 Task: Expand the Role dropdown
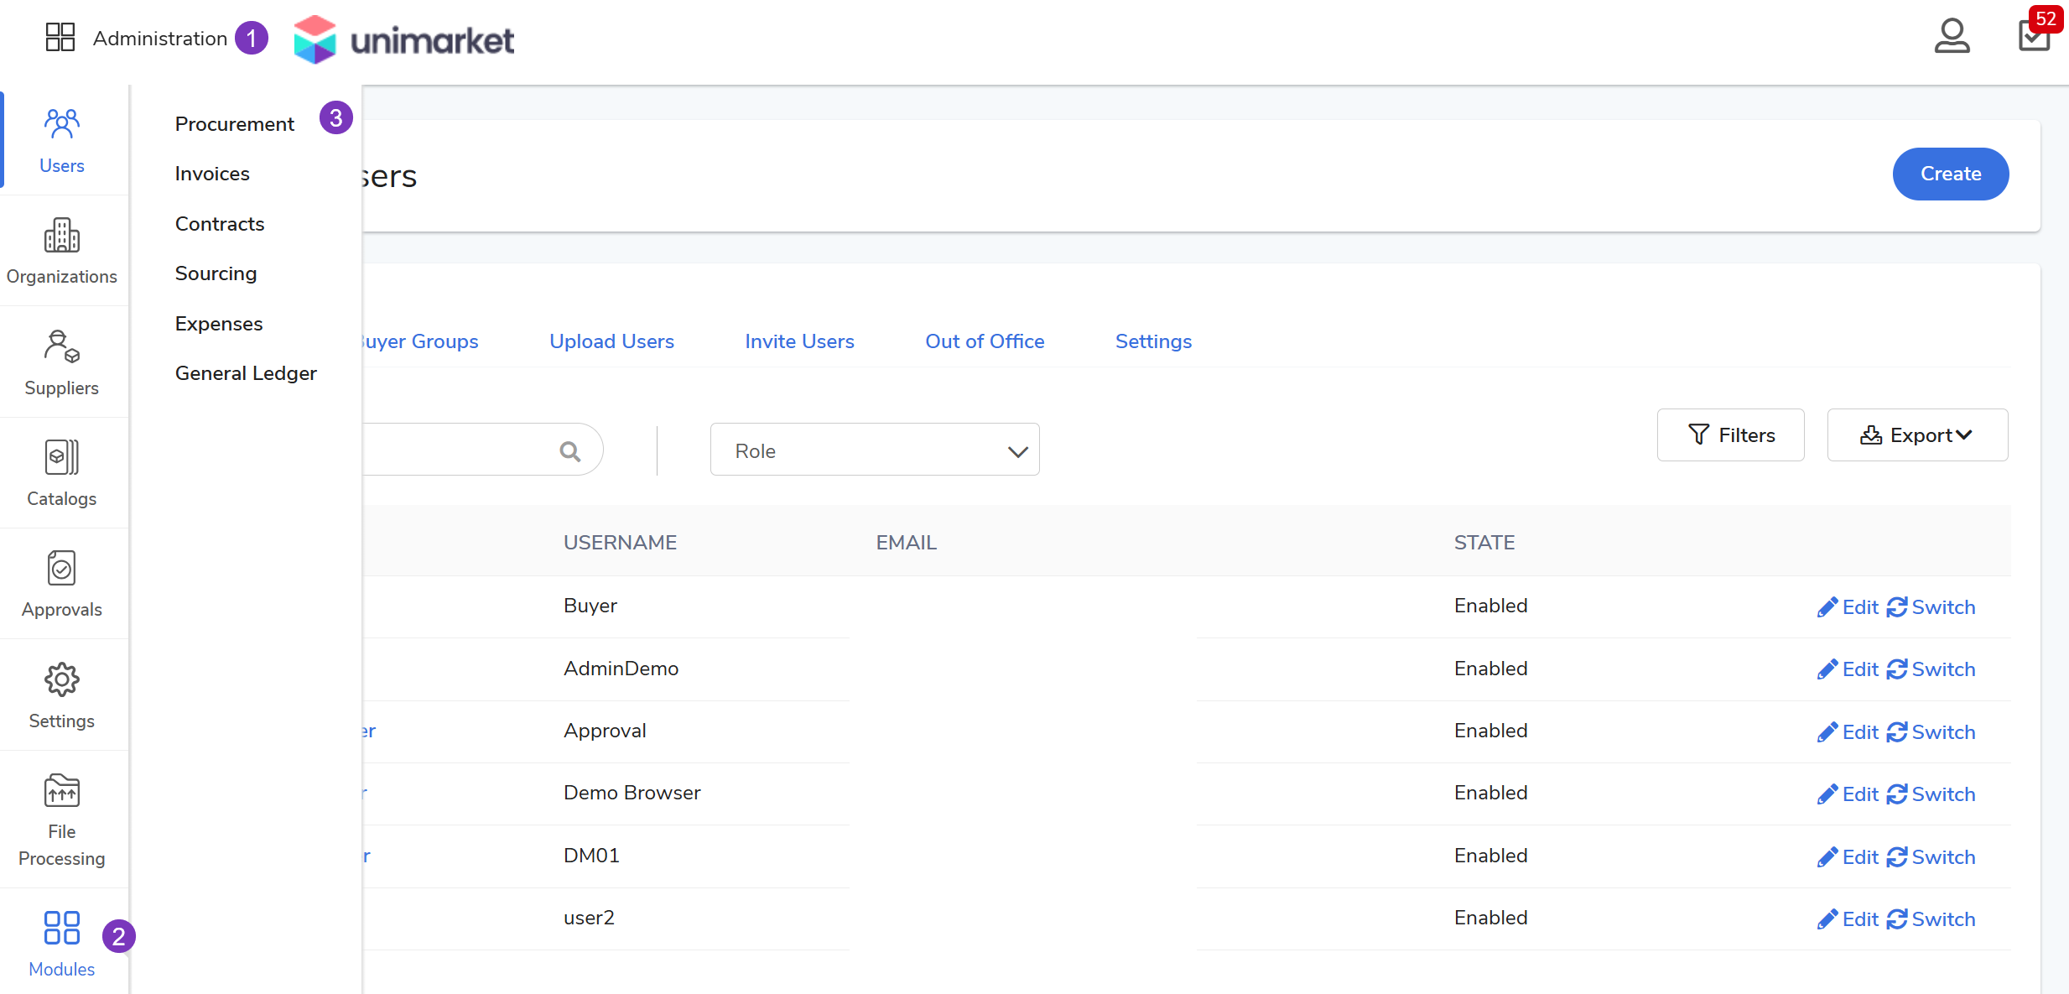874,450
